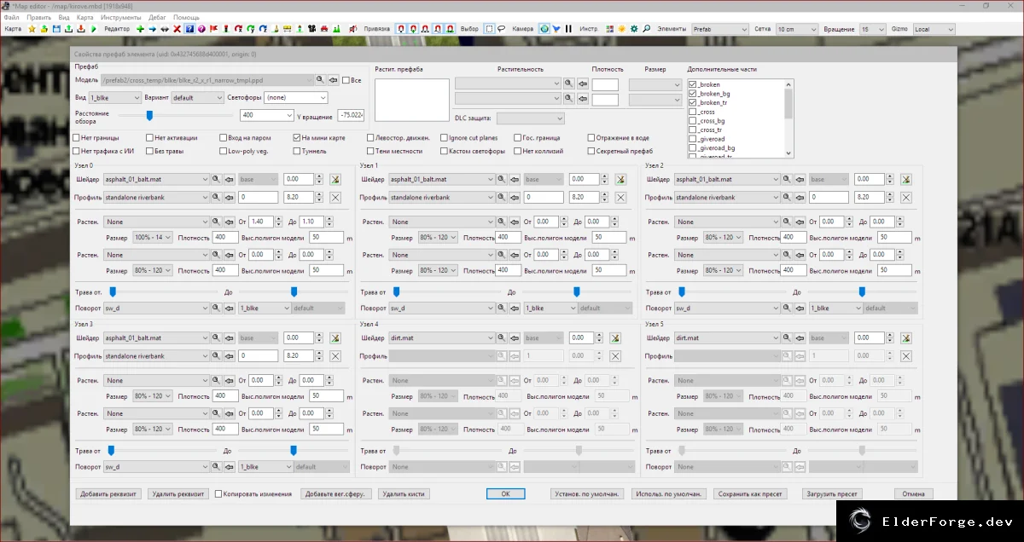The height and width of the screenshot is (542, 1024).
Task: Open the Помощь menu
Action: click(x=186, y=17)
